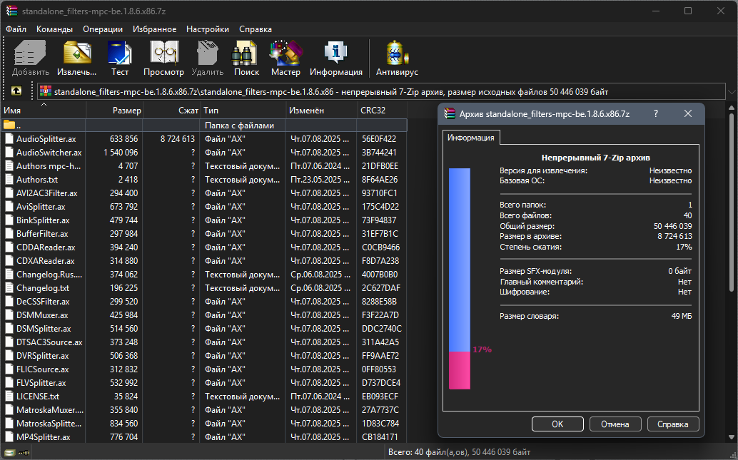The height and width of the screenshot is (460, 738).
Task: Select CDXAReader.ax in the list
Action: (46, 260)
